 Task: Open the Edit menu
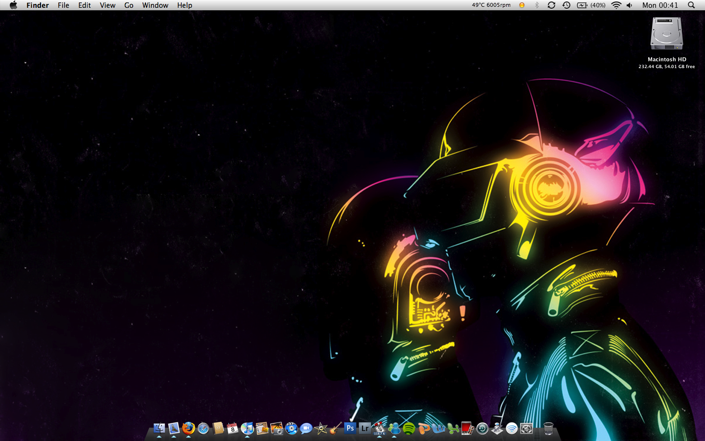tap(85, 5)
